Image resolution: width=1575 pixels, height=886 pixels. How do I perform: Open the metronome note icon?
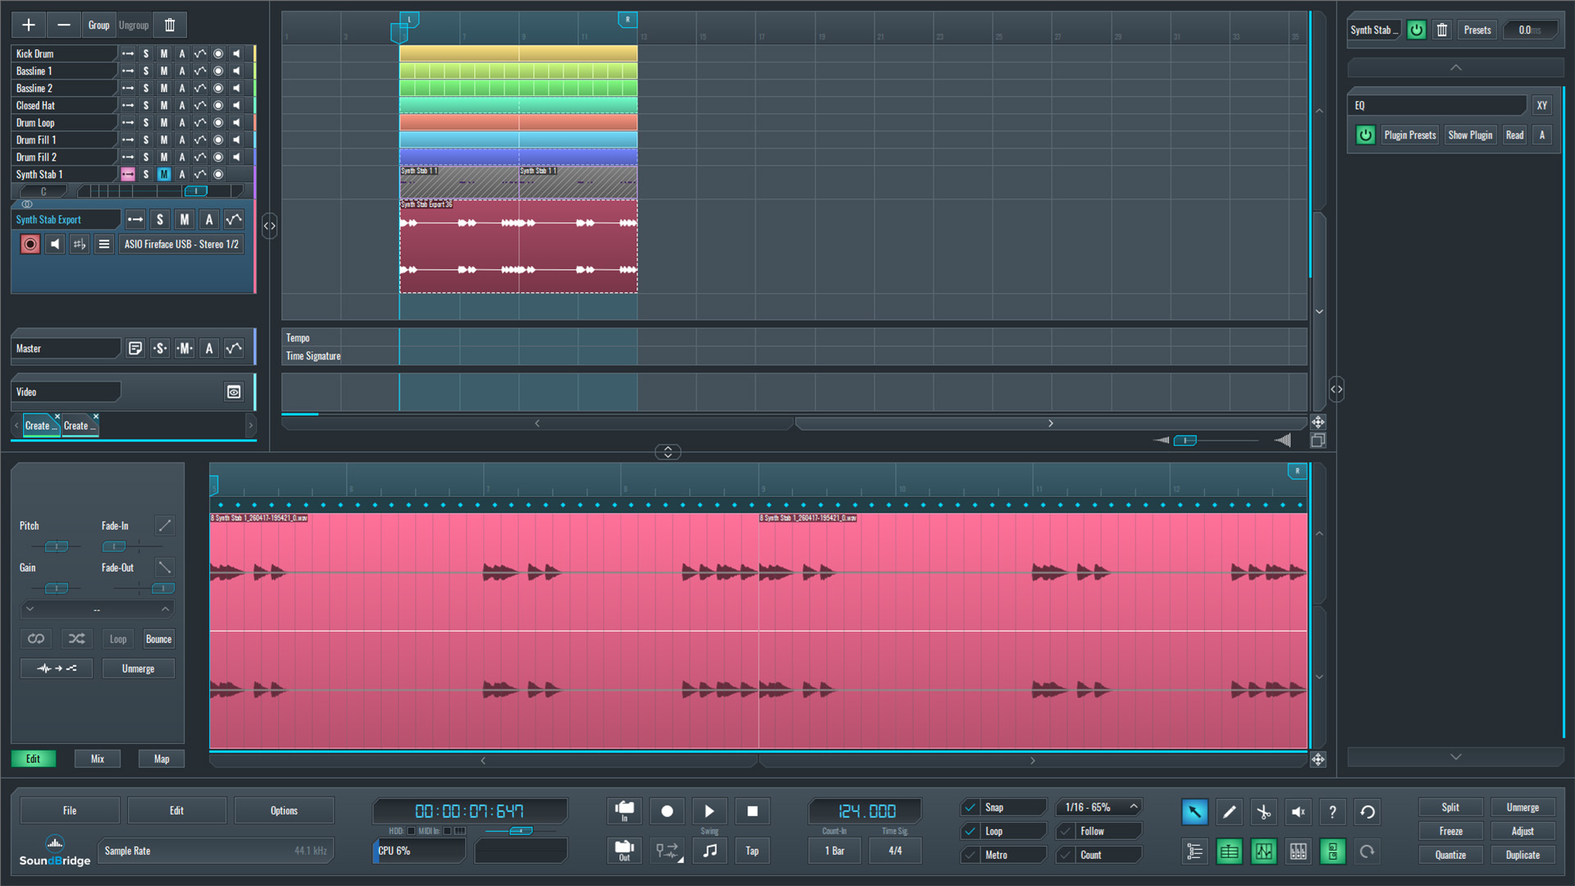[x=710, y=851]
